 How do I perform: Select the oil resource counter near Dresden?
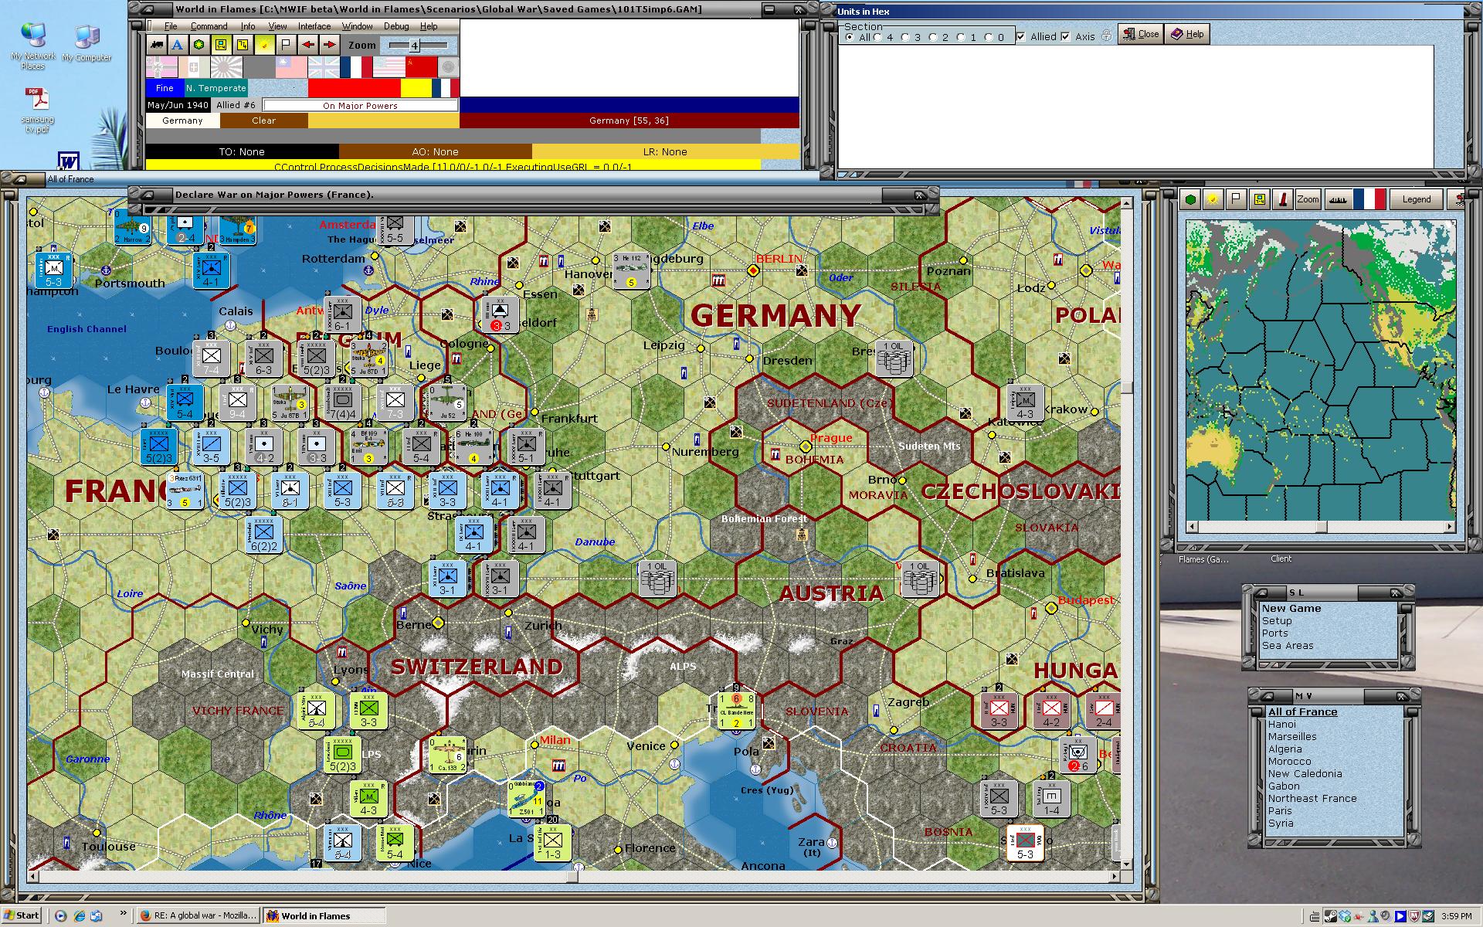(x=894, y=358)
